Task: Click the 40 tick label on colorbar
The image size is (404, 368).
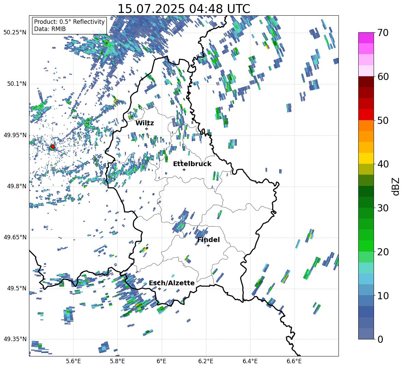Action: click(x=383, y=164)
